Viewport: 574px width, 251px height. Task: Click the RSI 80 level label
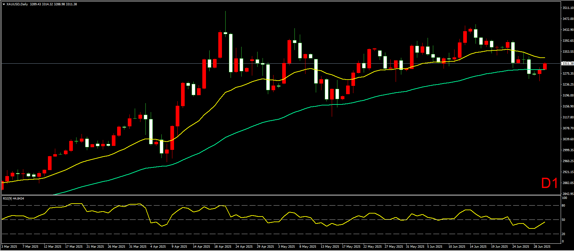[563, 206]
